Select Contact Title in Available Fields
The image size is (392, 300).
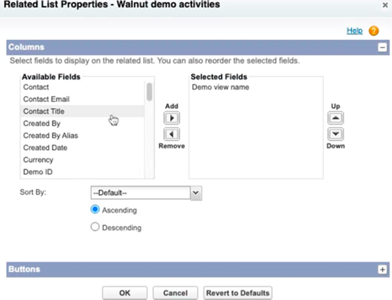click(x=82, y=112)
